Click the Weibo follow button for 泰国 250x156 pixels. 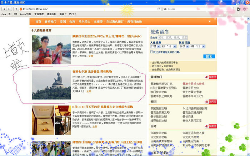(x=211, y=102)
